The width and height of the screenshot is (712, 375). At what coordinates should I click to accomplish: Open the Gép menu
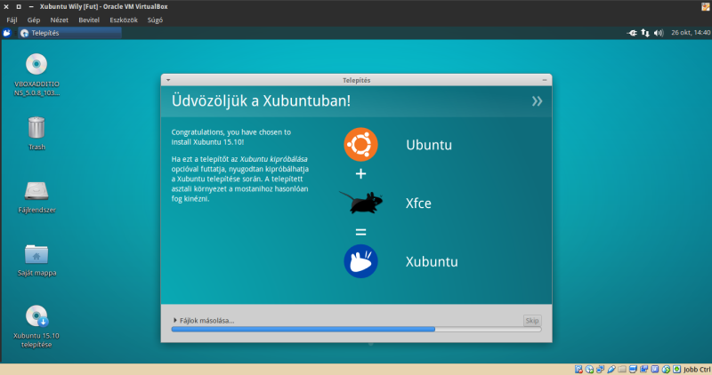pyautogui.click(x=34, y=20)
